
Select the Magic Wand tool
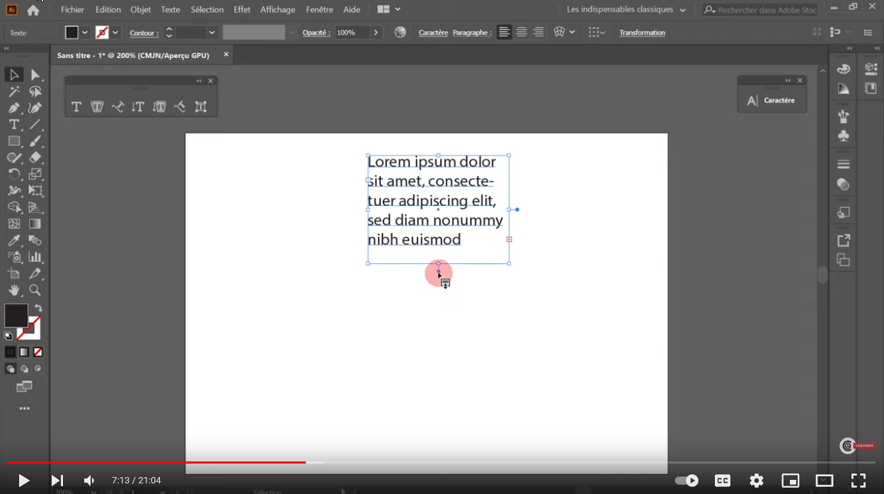click(13, 91)
